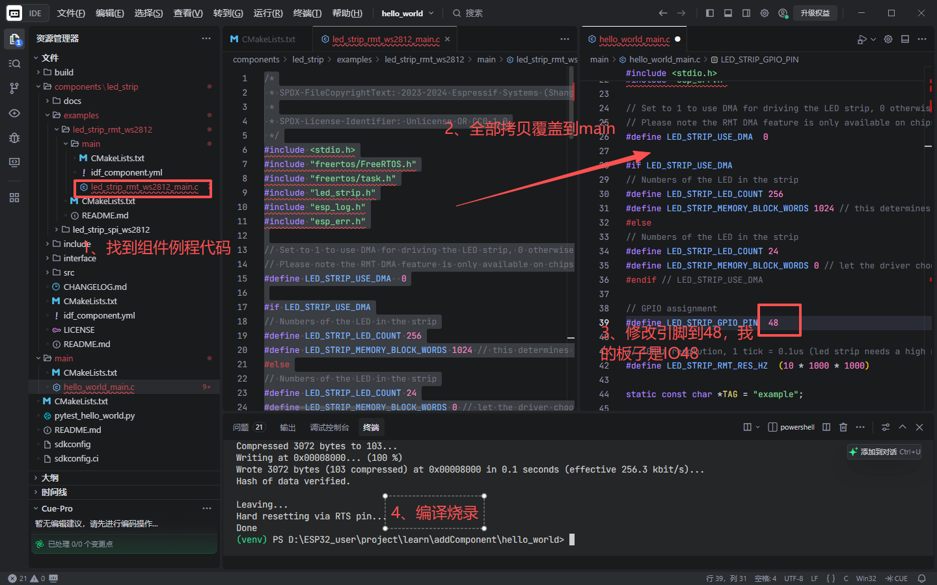Click the editor language braces icon in status bar

coord(831,578)
